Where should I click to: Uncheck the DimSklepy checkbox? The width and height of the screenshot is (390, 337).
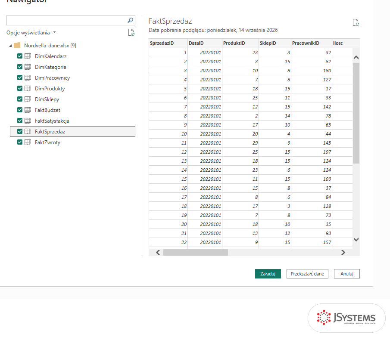(20, 99)
